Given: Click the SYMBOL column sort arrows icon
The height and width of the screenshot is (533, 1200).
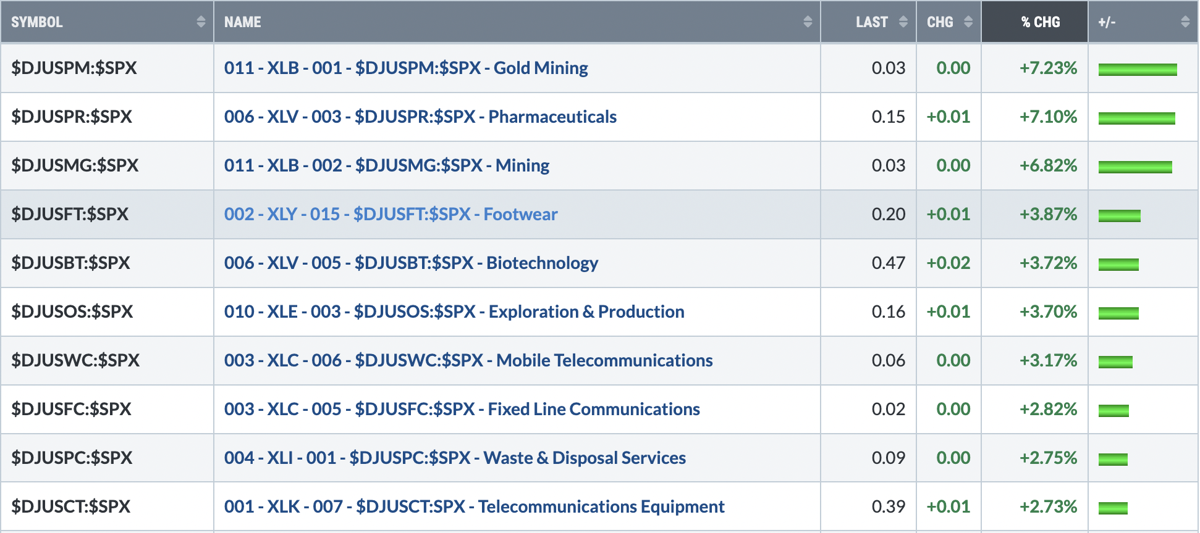Looking at the screenshot, I should tap(201, 22).
